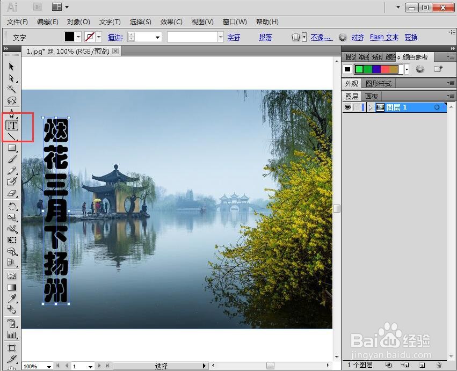Toggle lock box of 图层 1
457x371 pixels.
[x=357, y=107]
